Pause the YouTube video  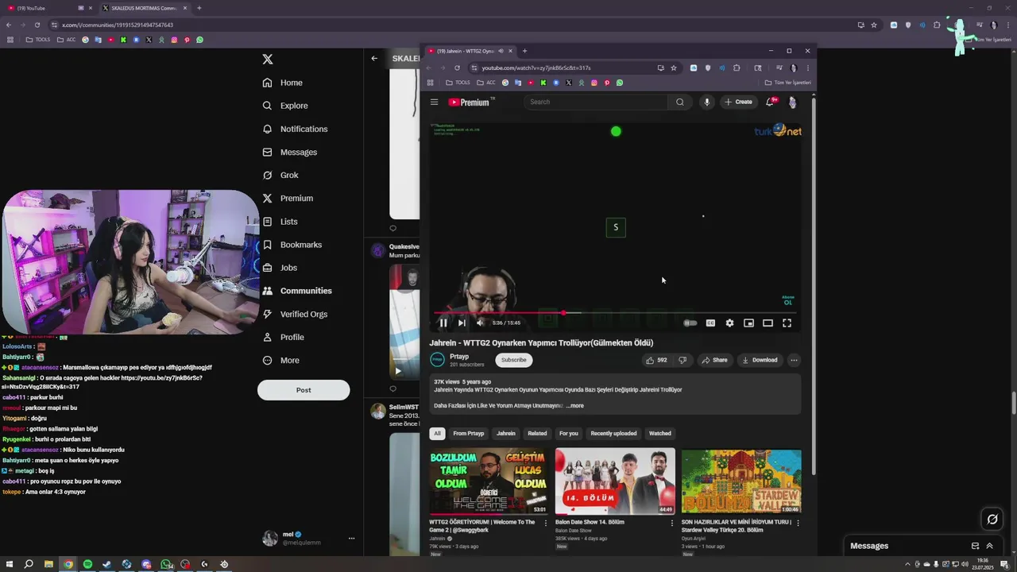click(443, 323)
